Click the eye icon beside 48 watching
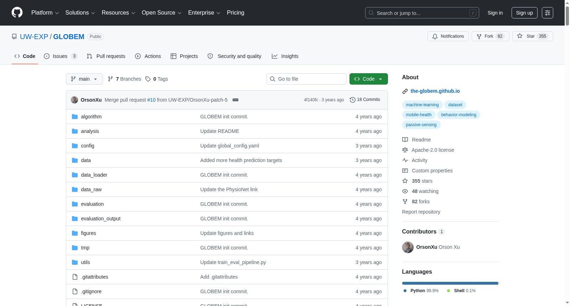 [405, 191]
